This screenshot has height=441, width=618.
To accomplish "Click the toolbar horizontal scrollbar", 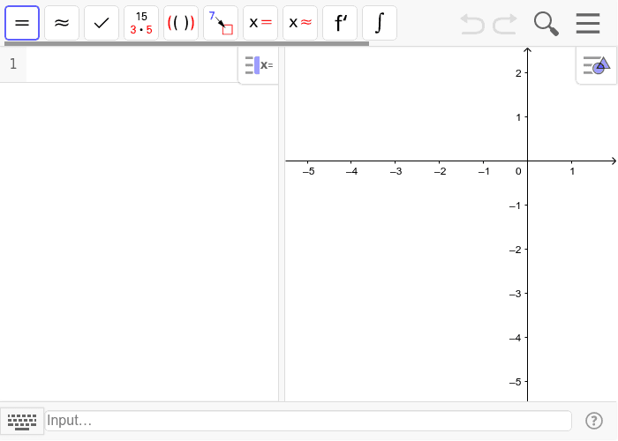I will pos(187,44).
